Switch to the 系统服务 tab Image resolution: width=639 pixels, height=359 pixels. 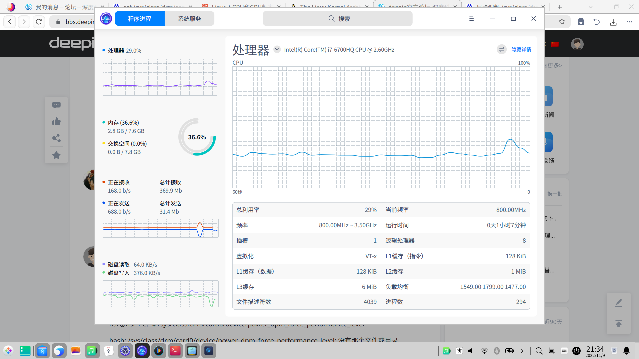189,19
